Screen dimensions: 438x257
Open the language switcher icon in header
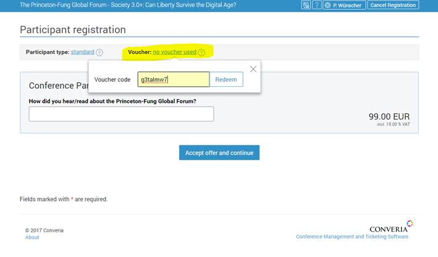[306, 5]
